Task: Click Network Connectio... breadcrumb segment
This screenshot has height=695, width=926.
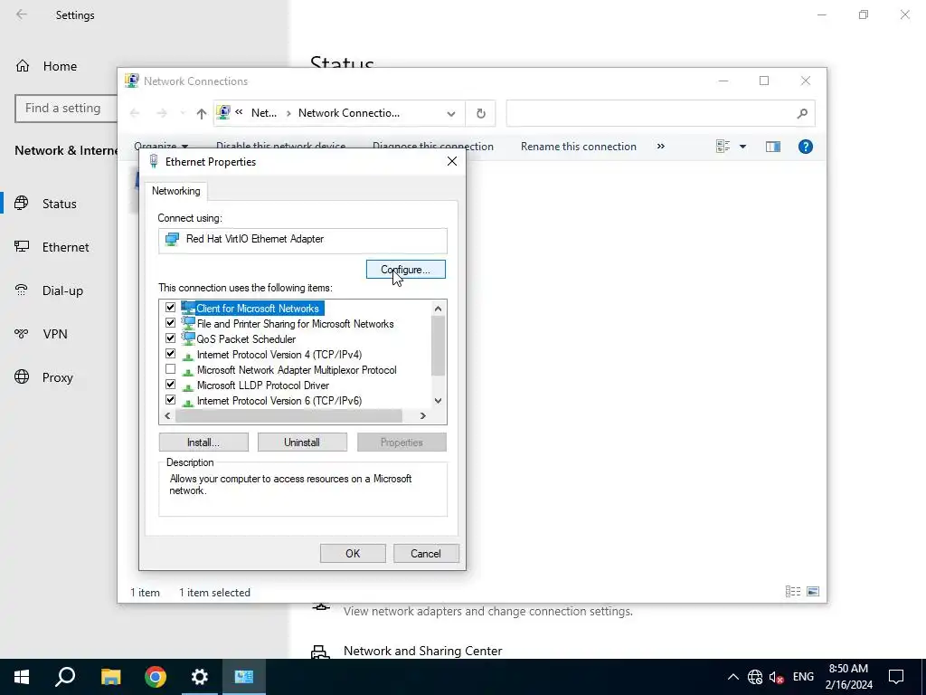Action: [349, 113]
